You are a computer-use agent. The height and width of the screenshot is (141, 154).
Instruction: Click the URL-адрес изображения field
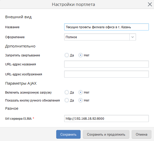[106, 74]
